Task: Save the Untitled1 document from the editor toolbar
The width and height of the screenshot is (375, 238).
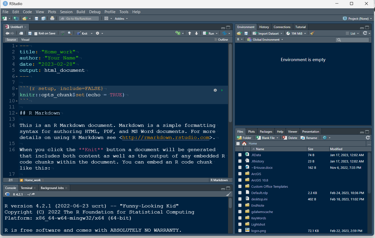Action: tap(30, 33)
